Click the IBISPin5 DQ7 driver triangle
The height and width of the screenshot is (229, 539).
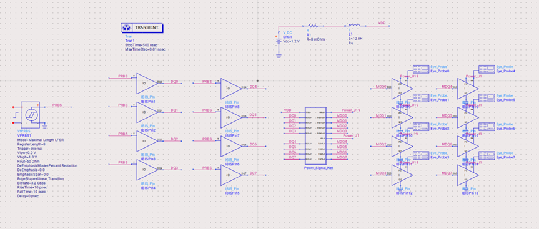click(x=231, y=175)
